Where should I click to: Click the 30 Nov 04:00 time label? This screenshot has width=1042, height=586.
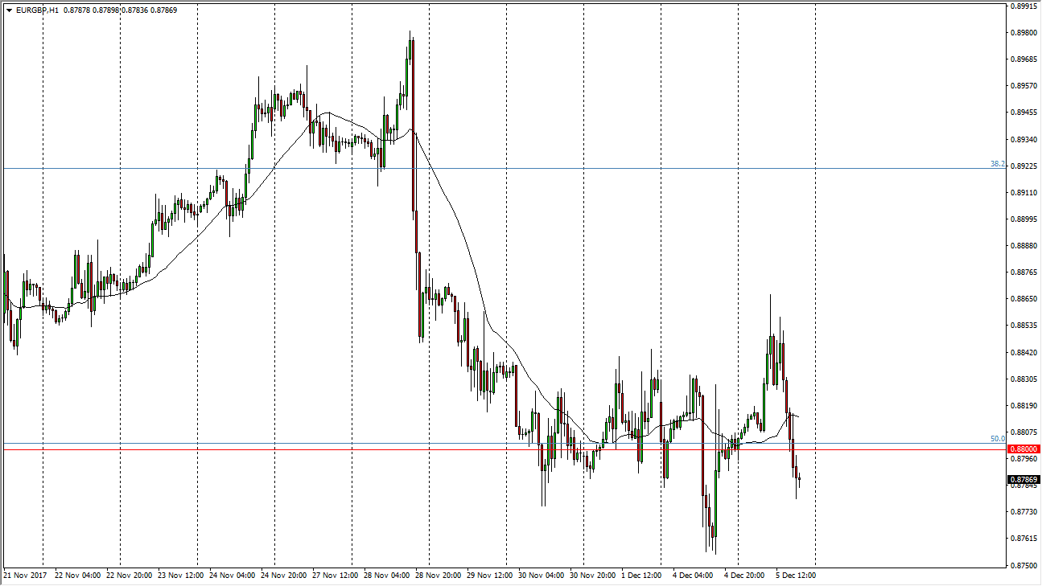click(x=542, y=576)
